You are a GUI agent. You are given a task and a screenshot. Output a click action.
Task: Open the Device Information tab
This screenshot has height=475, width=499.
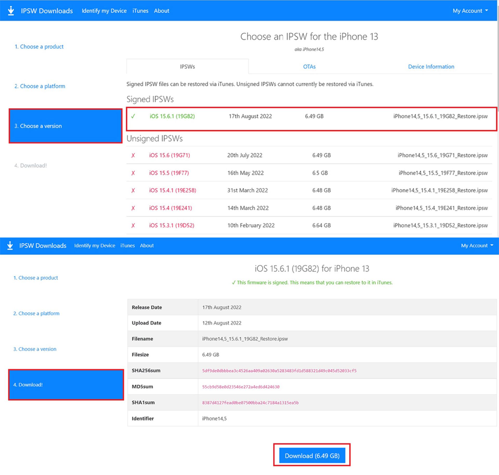(431, 67)
